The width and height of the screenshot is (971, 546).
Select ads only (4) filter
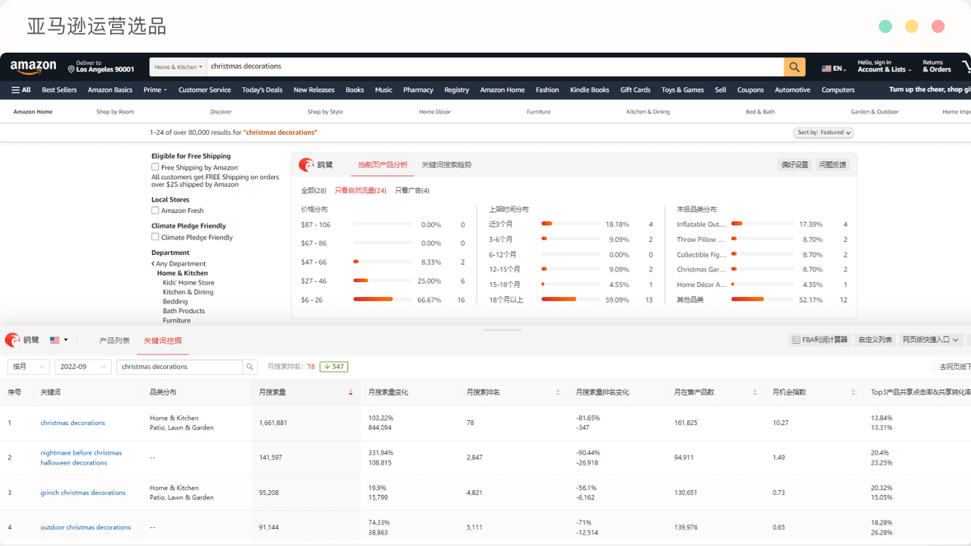tap(411, 191)
